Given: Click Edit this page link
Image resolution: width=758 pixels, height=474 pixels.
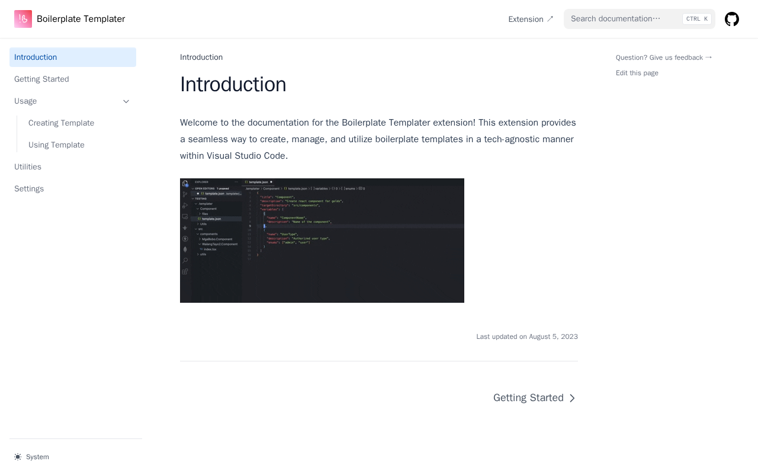Looking at the screenshot, I should [x=637, y=73].
